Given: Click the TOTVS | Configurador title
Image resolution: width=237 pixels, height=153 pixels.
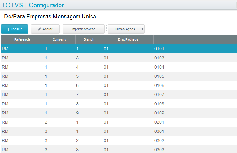Looking at the screenshot, I should point(33,5).
